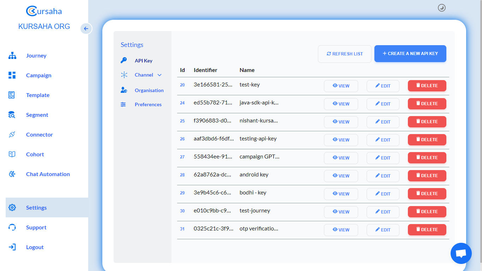The image size is (482, 271).
Task: View the java-sdk-api-k... key
Action: pos(341,104)
